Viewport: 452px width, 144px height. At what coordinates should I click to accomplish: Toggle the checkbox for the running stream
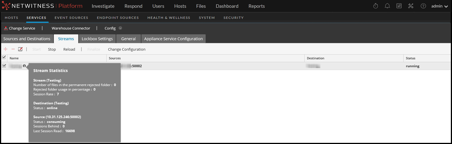[x=4, y=66]
